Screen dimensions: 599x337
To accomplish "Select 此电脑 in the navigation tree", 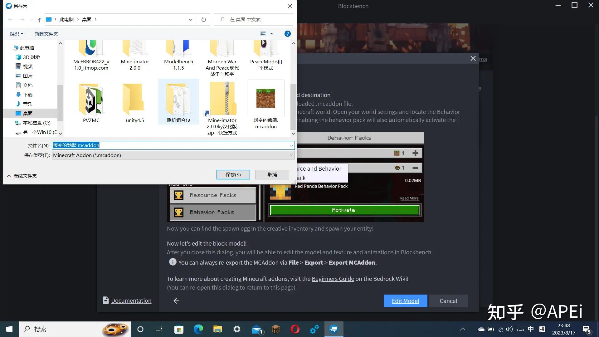I will tap(27, 48).
